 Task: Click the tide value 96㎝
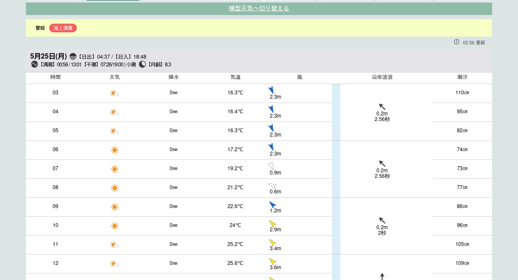[462, 225]
